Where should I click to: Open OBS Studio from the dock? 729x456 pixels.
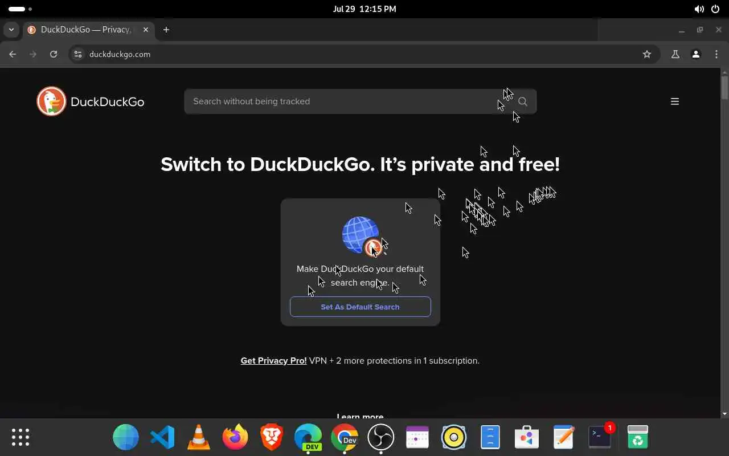point(381,437)
